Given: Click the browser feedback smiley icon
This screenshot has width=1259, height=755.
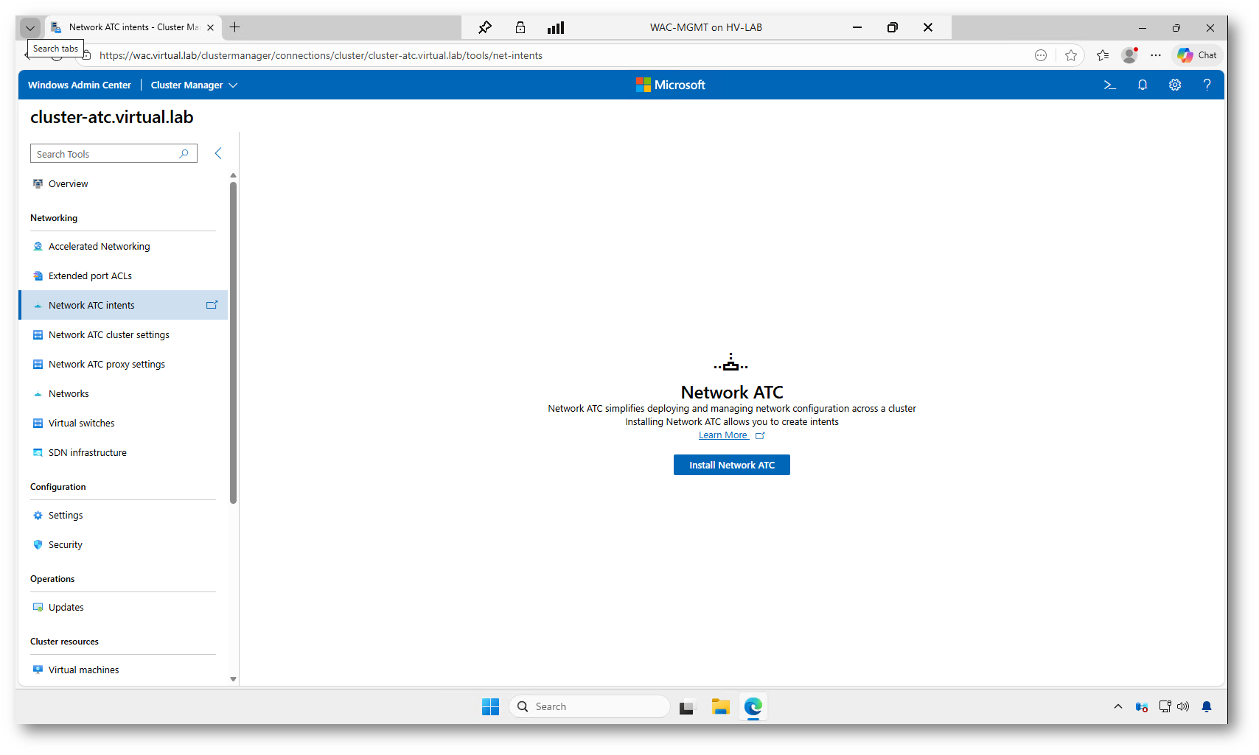Looking at the screenshot, I should (1041, 55).
